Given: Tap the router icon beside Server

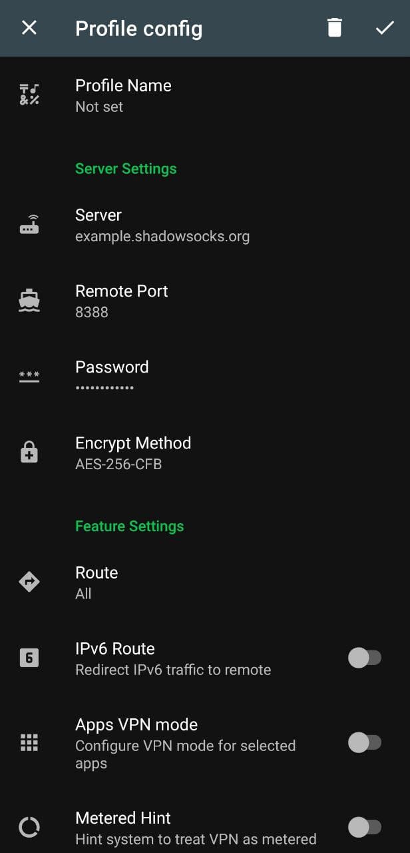Looking at the screenshot, I should click(29, 225).
